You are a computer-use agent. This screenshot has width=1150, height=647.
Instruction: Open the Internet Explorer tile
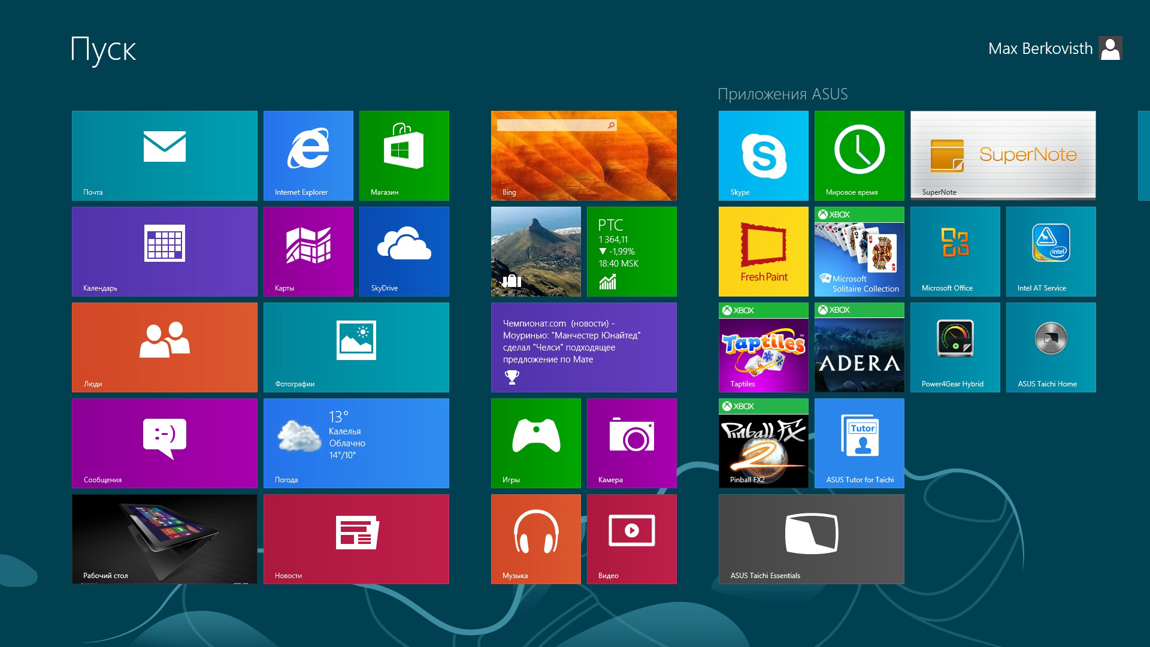308,155
